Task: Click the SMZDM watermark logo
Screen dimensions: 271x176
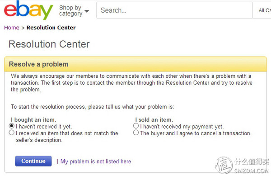Action: click(x=242, y=165)
